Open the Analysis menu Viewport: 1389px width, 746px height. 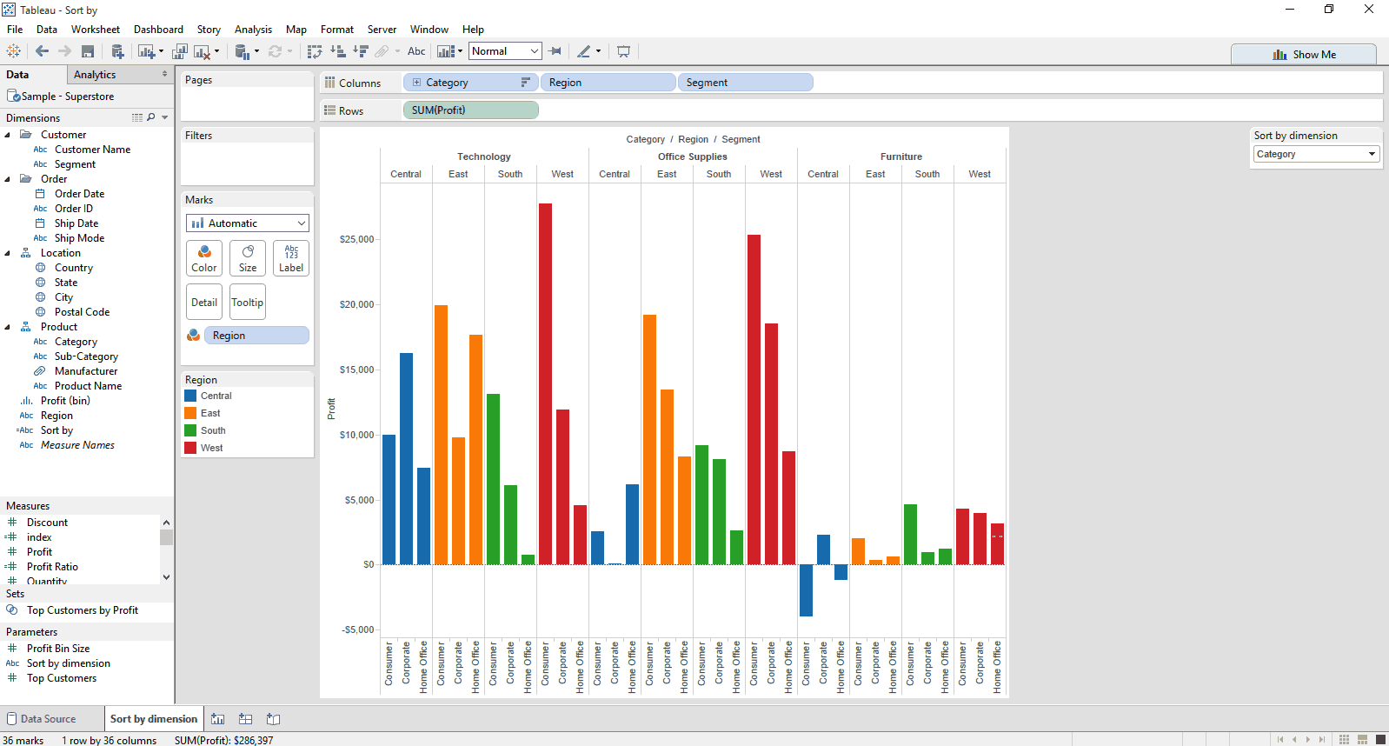click(253, 30)
